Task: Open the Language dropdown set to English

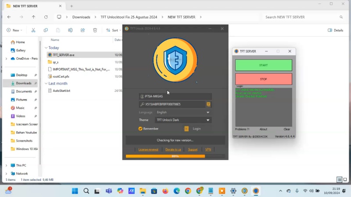Action: (x=183, y=112)
